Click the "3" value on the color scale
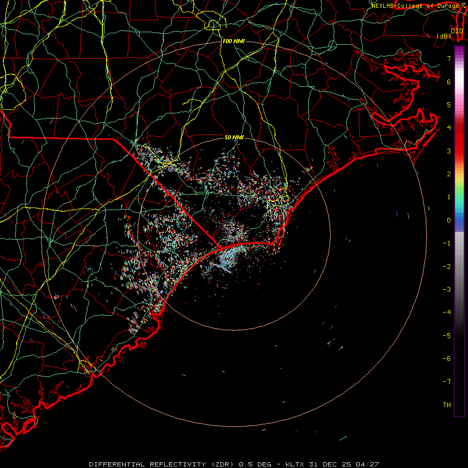This screenshot has width=468, height=468. (449, 151)
